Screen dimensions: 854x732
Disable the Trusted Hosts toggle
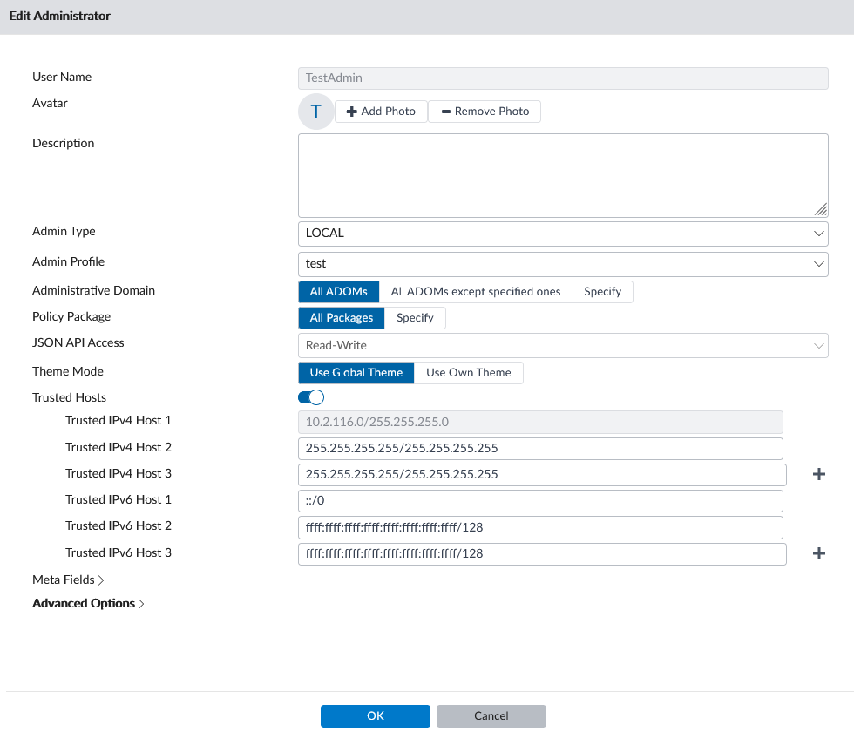pos(311,397)
